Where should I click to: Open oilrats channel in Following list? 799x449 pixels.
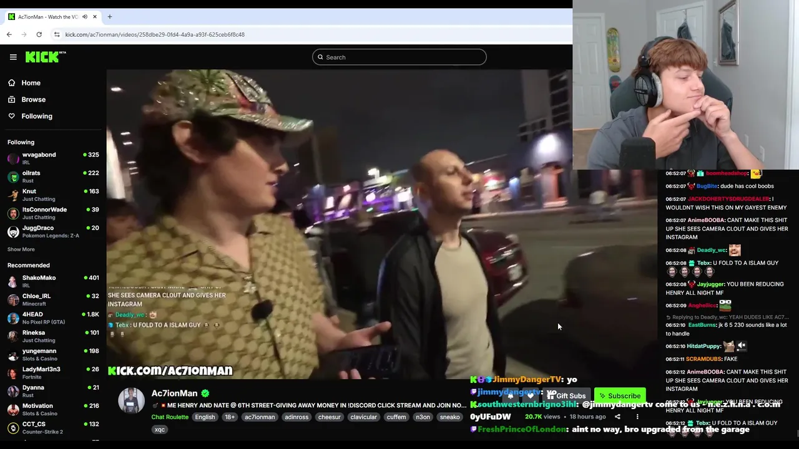coord(53,176)
